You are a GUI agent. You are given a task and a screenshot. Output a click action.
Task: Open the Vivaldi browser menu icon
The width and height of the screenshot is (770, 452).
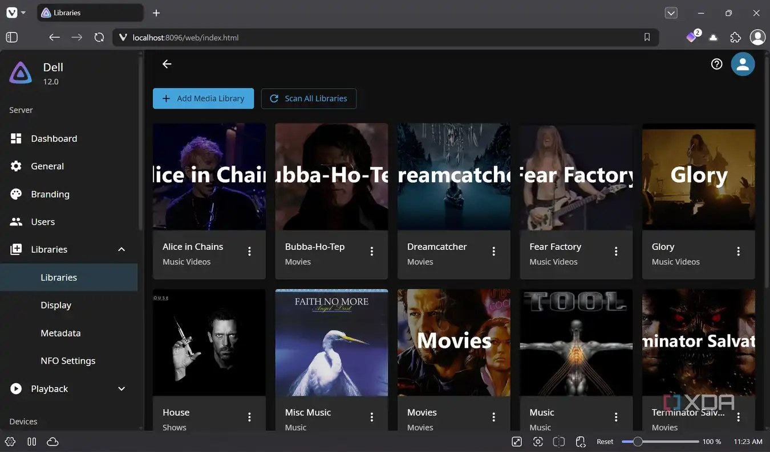pos(11,13)
